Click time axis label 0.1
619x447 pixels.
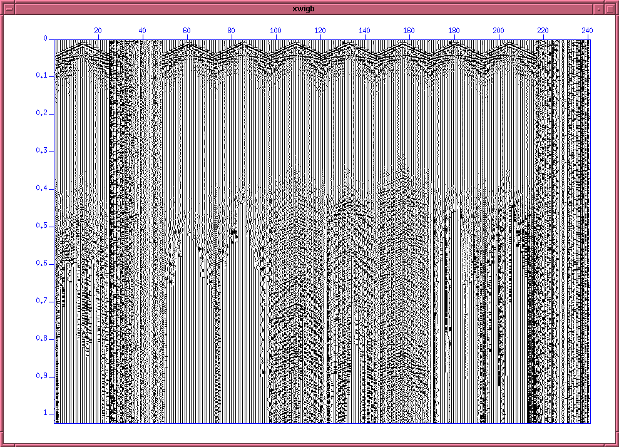[x=41, y=76]
